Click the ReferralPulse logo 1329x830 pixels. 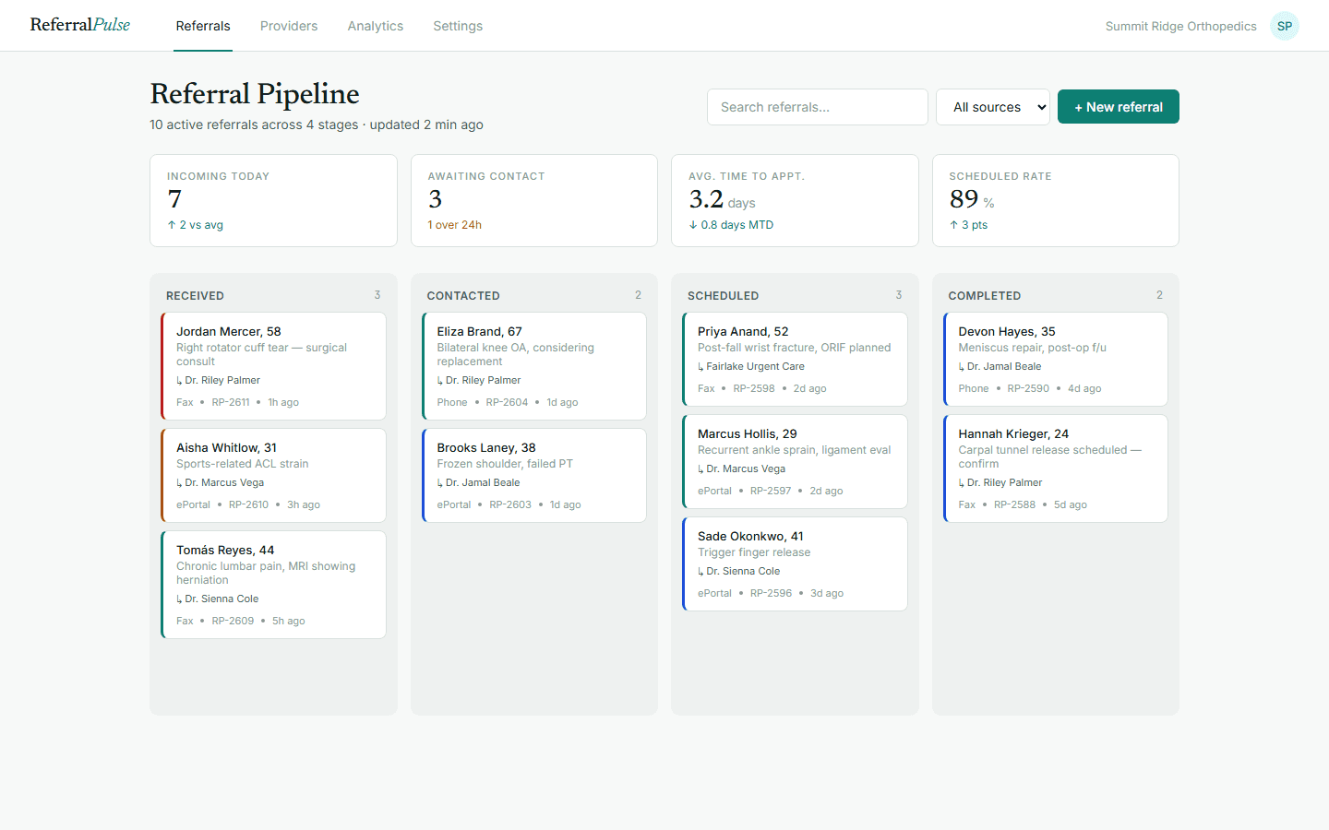coord(80,25)
